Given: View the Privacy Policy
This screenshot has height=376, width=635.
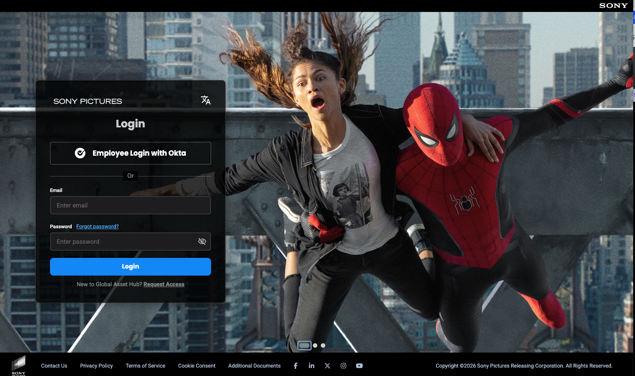Looking at the screenshot, I should tap(96, 366).
